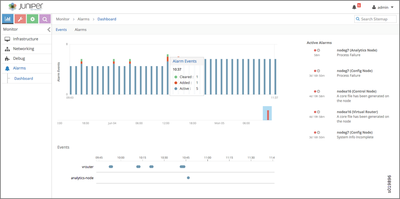This screenshot has height=199, width=400.
Task: Click red severity dot of nodea16 Control Node
Action: pyautogui.click(x=315, y=91)
